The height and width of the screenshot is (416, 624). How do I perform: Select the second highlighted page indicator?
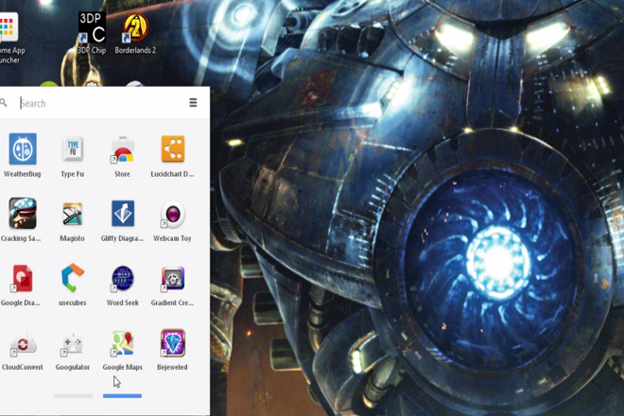point(122,396)
